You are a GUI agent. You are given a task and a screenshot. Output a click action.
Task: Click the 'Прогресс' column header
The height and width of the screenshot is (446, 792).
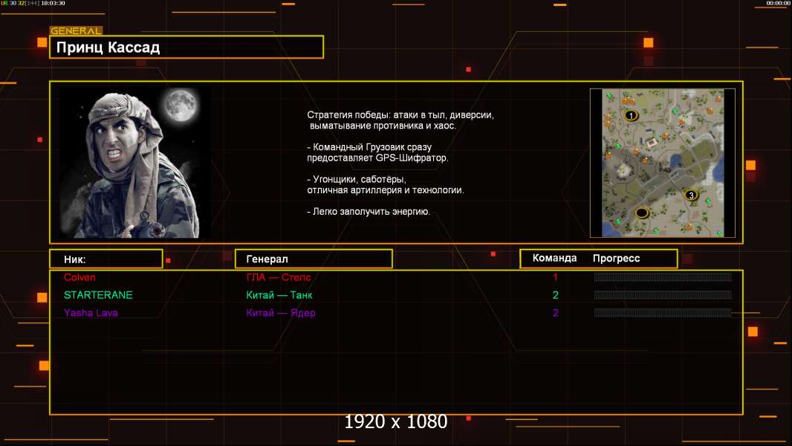pos(616,259)
